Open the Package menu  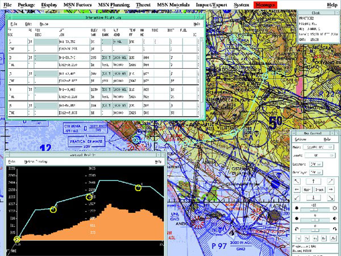26,5
